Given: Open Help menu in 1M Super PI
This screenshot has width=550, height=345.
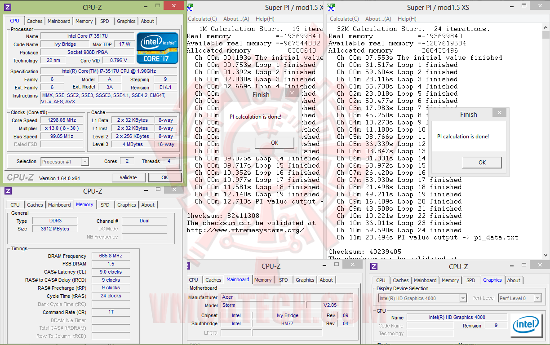Looking at the screenshot, I should (x=265, y=19).
